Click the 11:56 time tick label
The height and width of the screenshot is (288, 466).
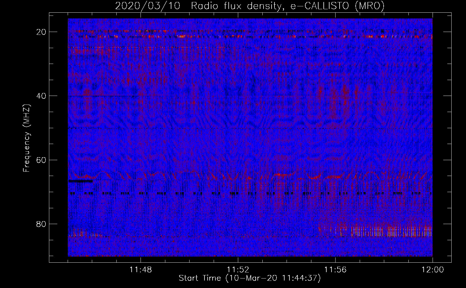tap(335, 270)
